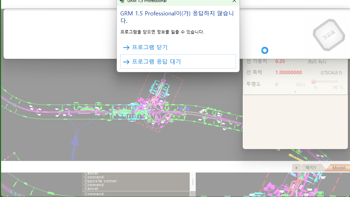Click the 선 가중치 label
Image resolution: width=350 pixels, height=197 pixels.
(256, 61)
